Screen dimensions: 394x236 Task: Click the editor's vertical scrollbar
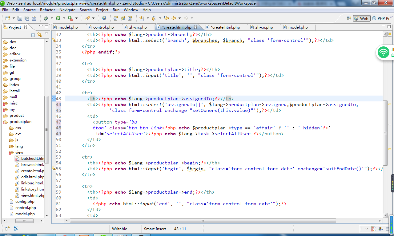click(x=385, y=132)
